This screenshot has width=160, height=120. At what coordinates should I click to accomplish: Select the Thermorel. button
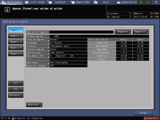point(16,95)
